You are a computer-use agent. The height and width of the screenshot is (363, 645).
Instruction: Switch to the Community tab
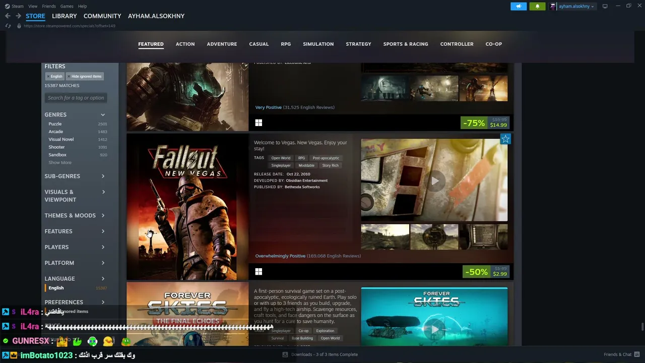(x=102, y=16)
